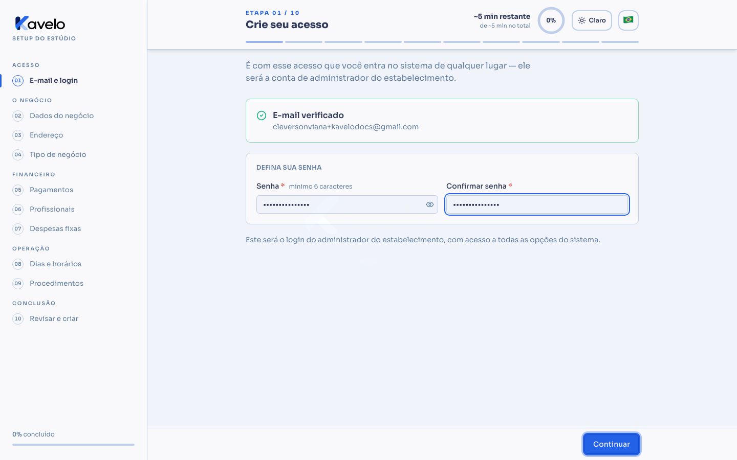Show password with the eye icon
The width and height of the screenshot is (737, 460).
[x=430, y=204]
